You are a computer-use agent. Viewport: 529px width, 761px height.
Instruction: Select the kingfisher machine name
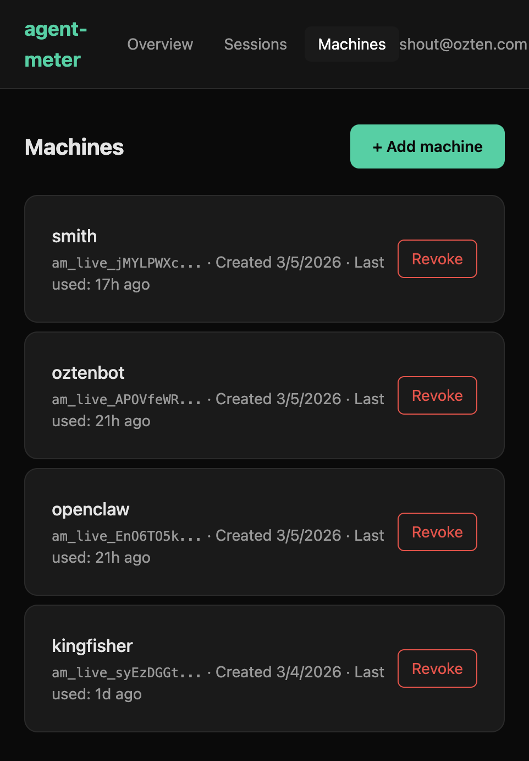pos(92,645)
